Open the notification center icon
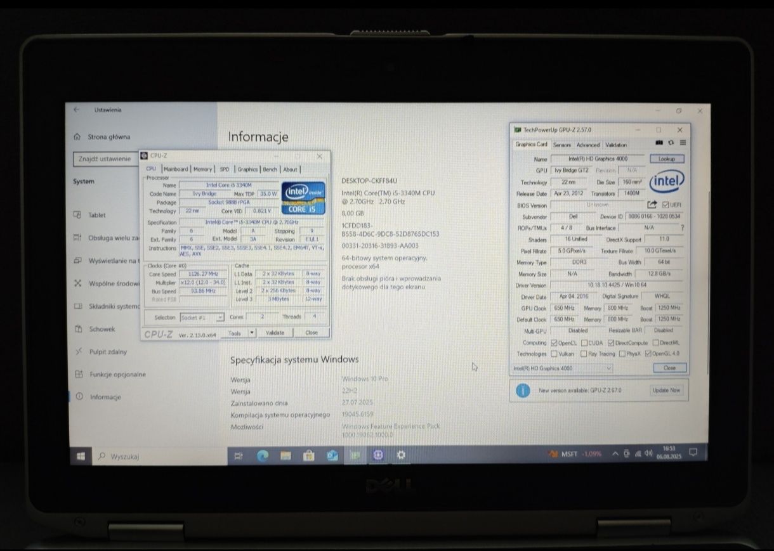Viewport: 774px width, 551px height. tap(693, 453)
